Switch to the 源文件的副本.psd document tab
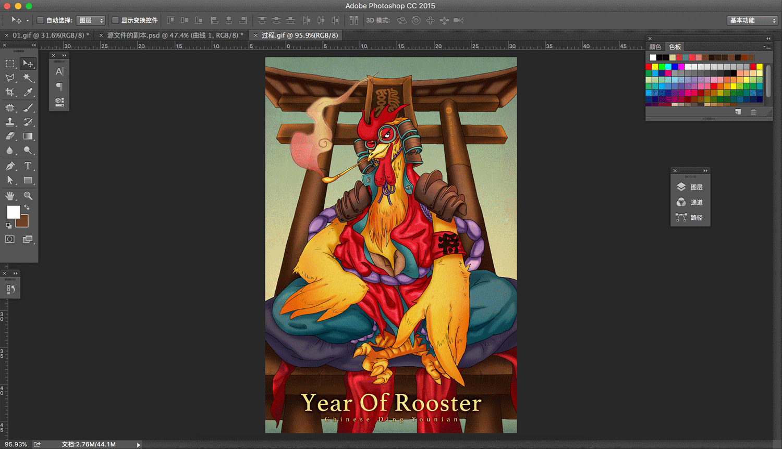Viewport: 782px width, 449px height. [x=175, y=35]
